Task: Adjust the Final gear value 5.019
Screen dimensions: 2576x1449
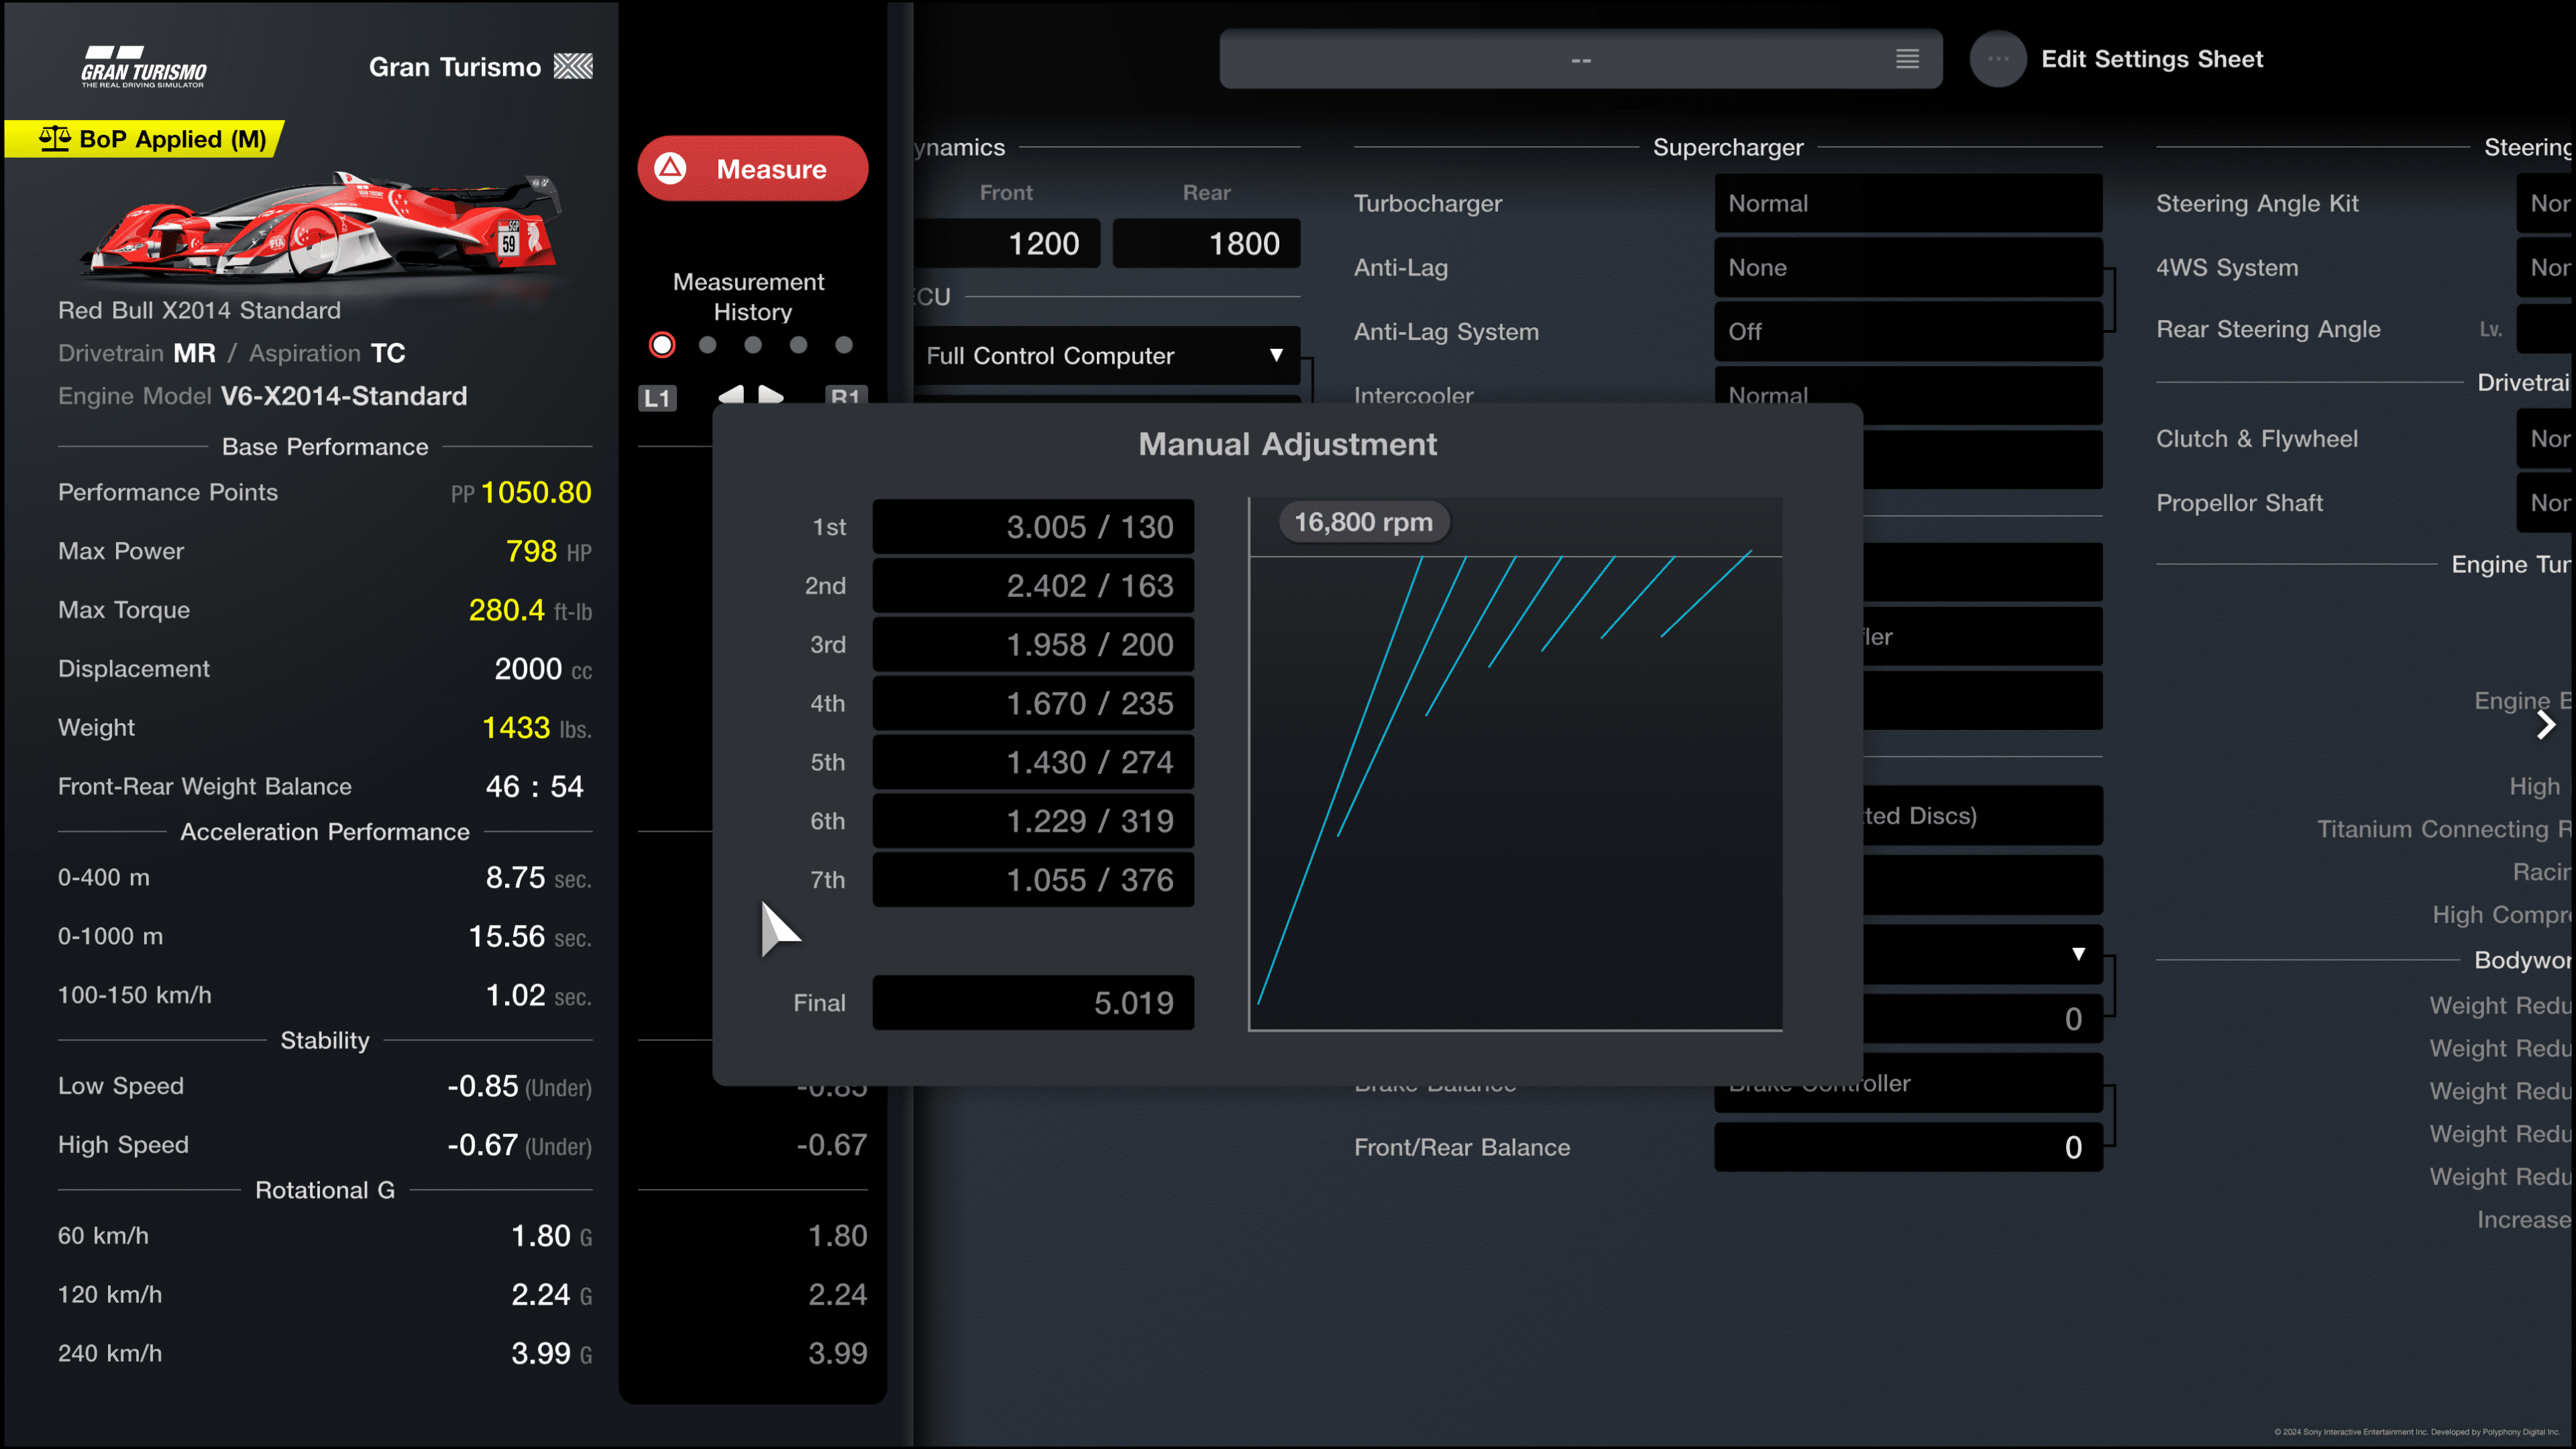Action: click(x=1033, y=1003)
